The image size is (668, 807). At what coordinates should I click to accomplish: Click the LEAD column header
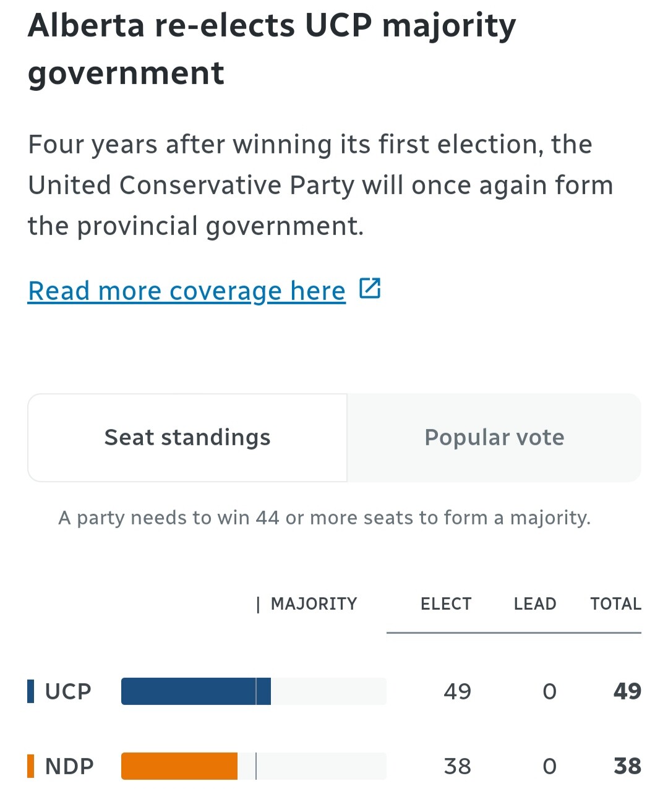pos(535,604)
